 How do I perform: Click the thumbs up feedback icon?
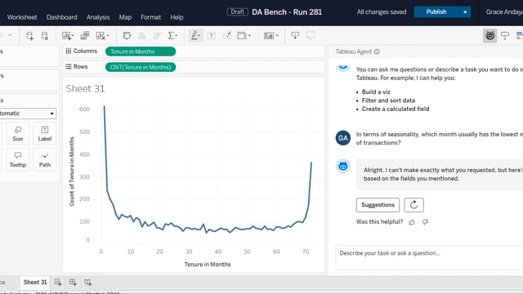coord(412,222)
